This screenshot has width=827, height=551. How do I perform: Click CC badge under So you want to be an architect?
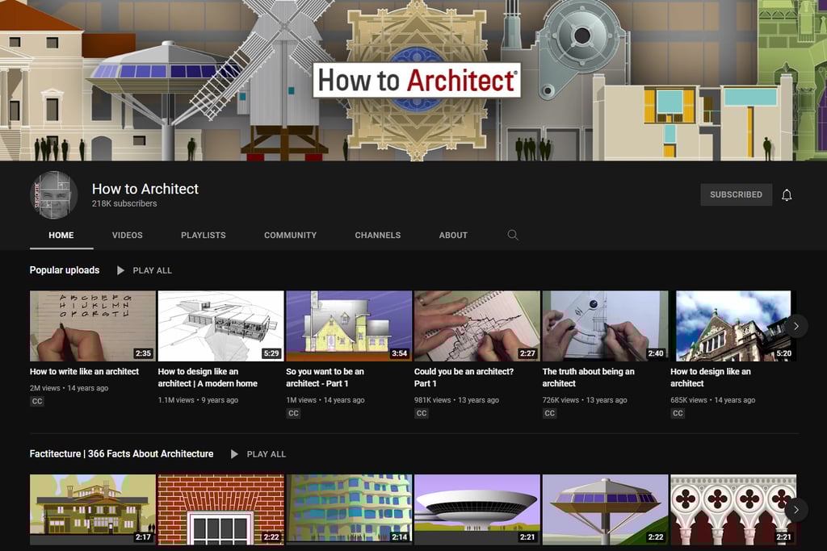(x=293, y=414)
